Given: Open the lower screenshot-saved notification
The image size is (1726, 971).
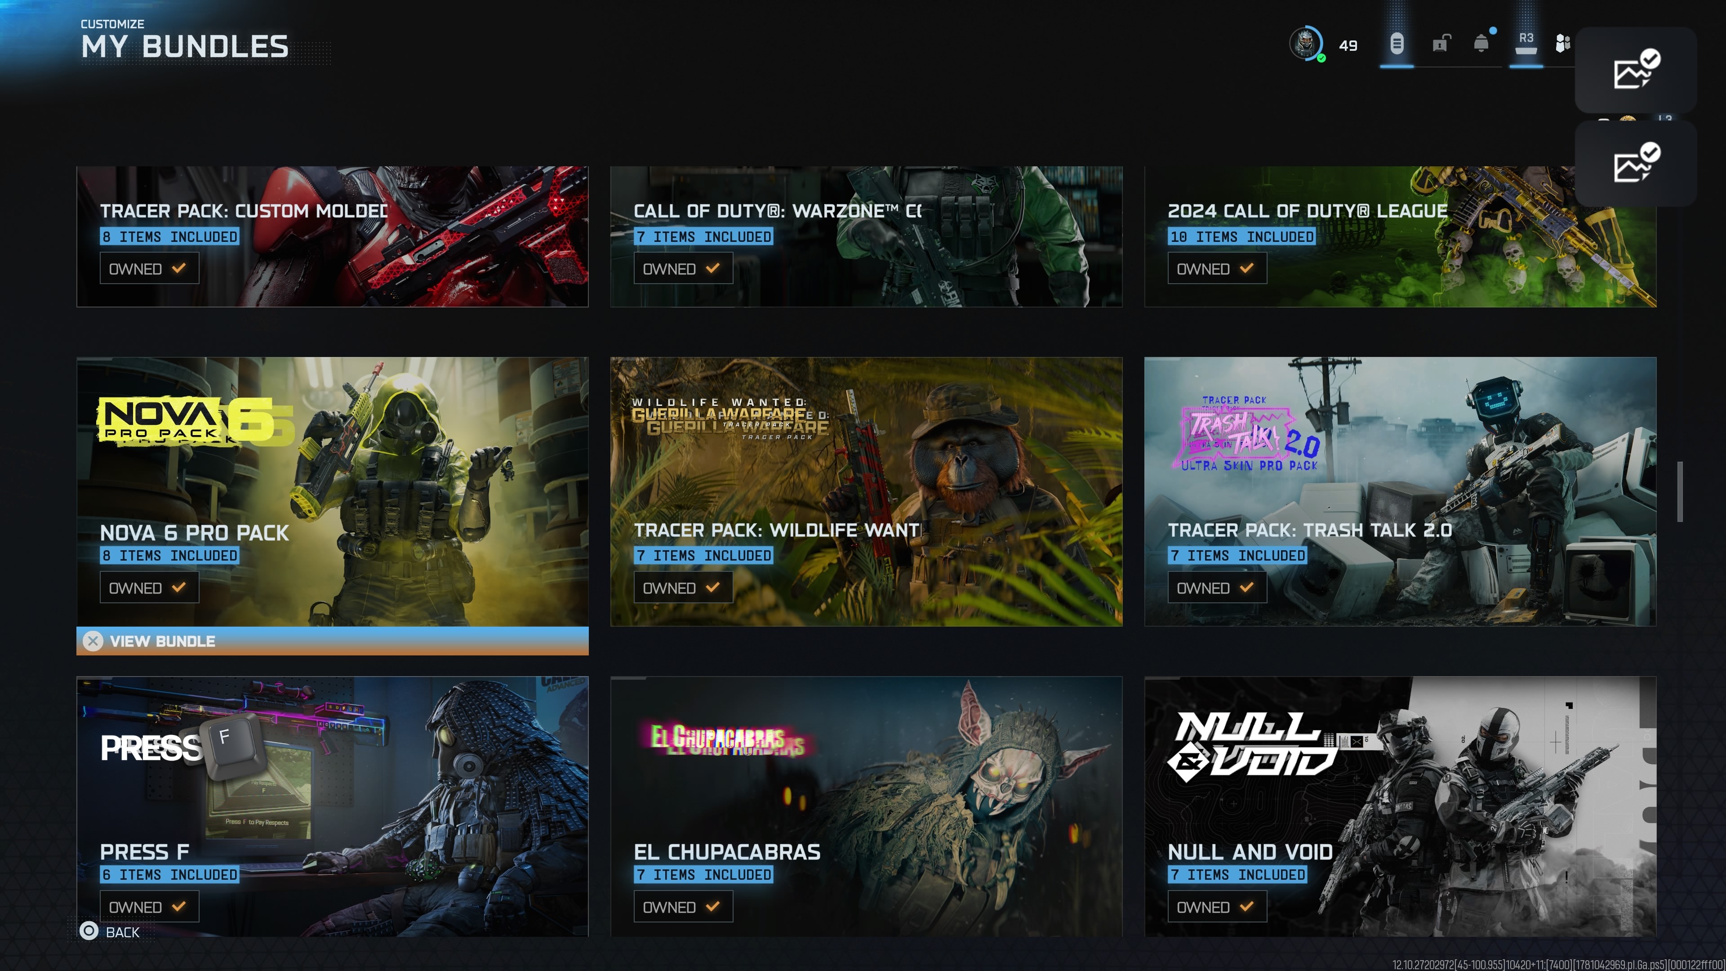Looking at the screenshot, I should (1636, 163).
